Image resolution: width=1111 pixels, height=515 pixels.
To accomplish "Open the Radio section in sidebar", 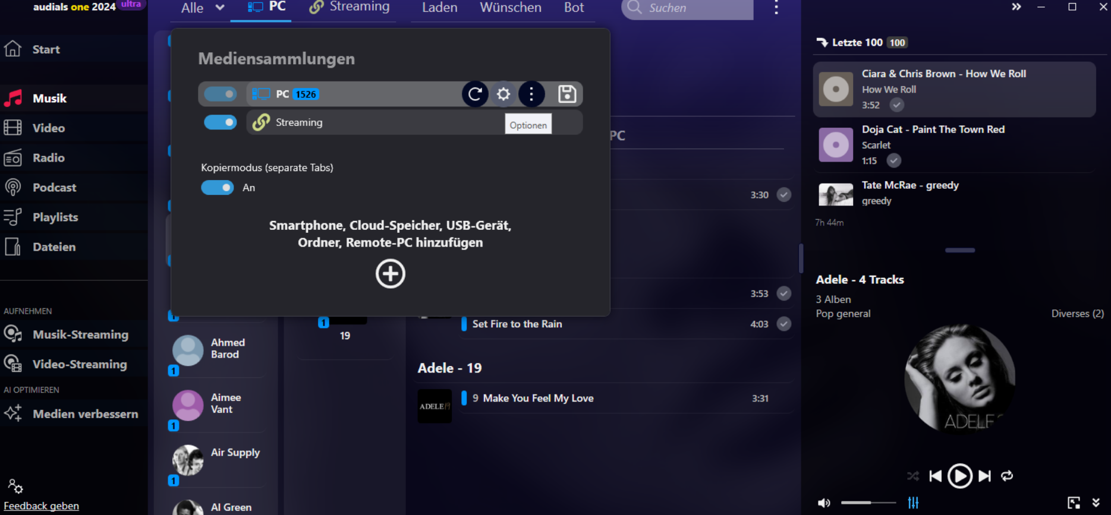I will pos(49,158).
